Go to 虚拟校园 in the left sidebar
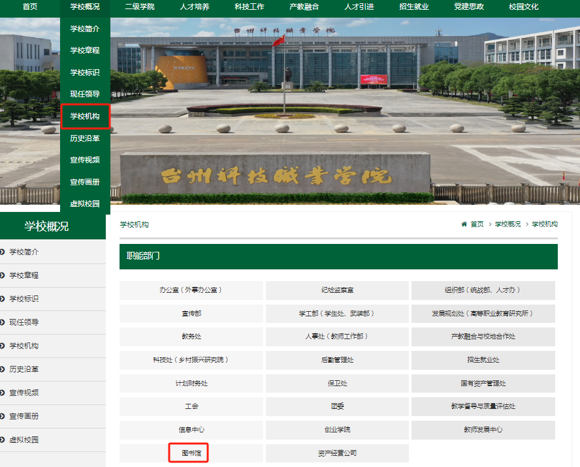This screenshot has width=580, height=467. (x=24, y=440)
